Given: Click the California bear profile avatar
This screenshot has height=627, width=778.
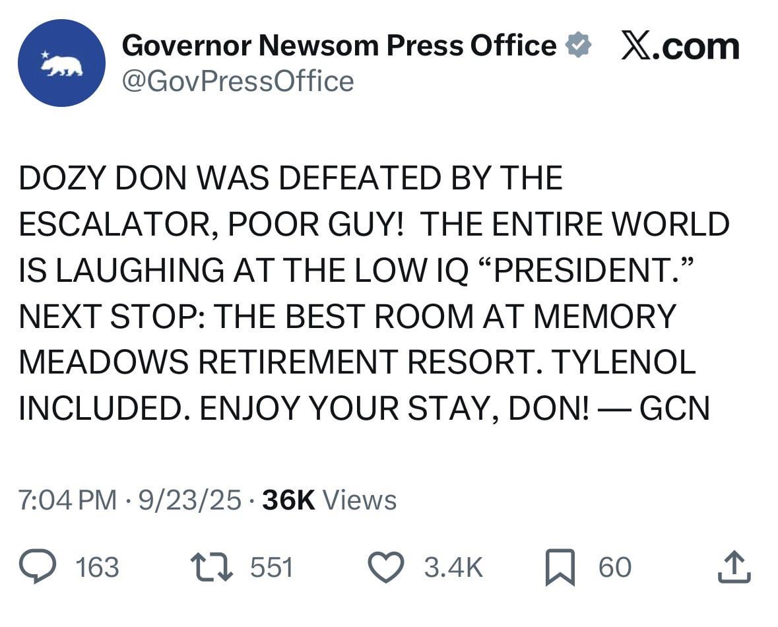Looking at the screenshot, I should coord(61,63).
